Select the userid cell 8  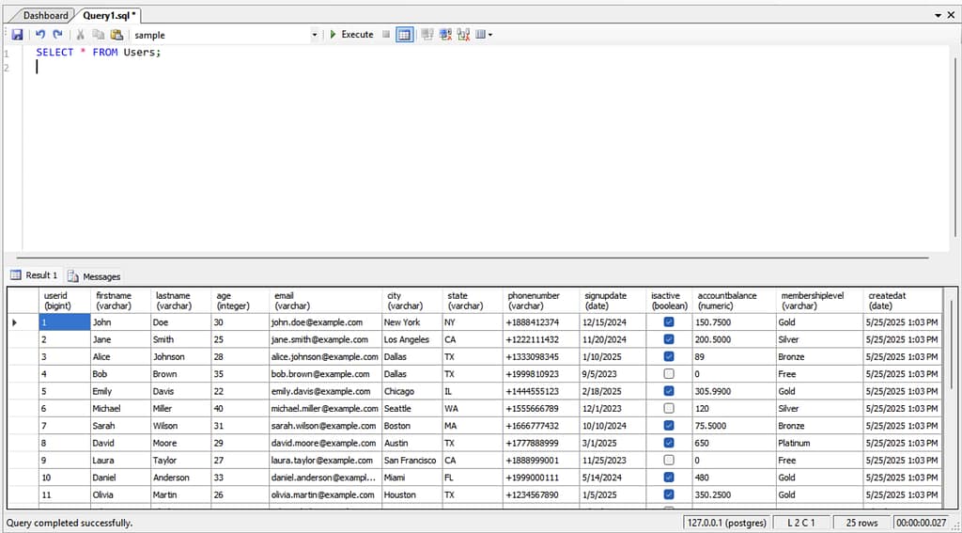(65, 443)
